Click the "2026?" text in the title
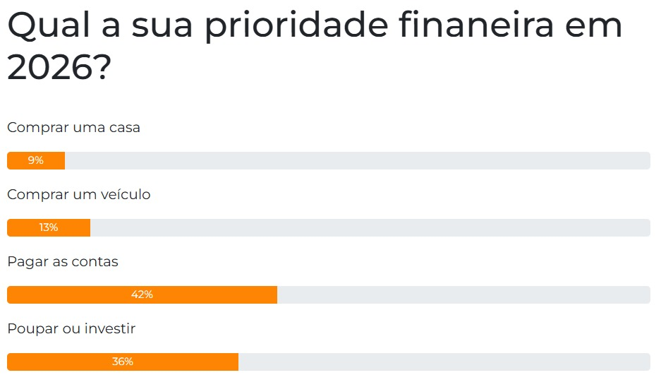Screen dimensions: 661x387 59,69
